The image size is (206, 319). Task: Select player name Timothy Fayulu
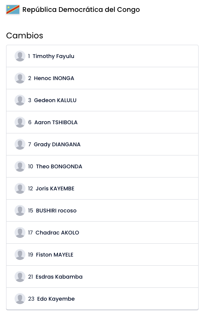tap(53, 56)
